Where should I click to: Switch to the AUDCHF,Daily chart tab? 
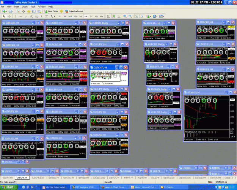pos(38,178)
